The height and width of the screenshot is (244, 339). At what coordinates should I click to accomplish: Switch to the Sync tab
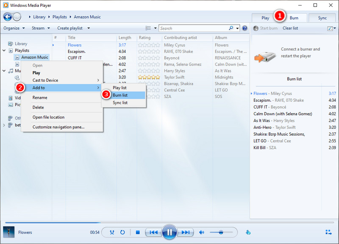coord(322,18)
